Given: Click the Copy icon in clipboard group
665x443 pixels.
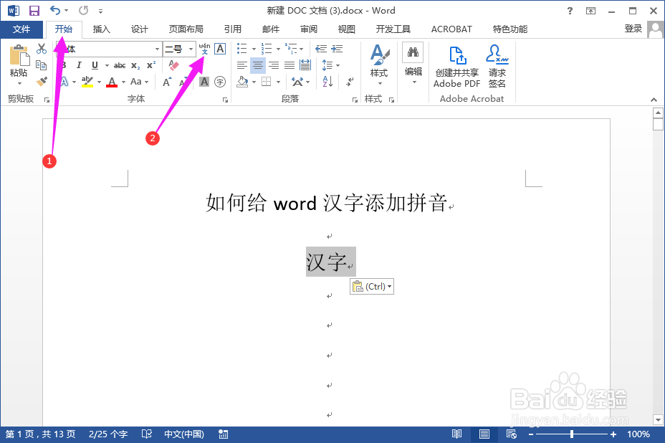Looking at the screenshot, I should pos(41,65).
